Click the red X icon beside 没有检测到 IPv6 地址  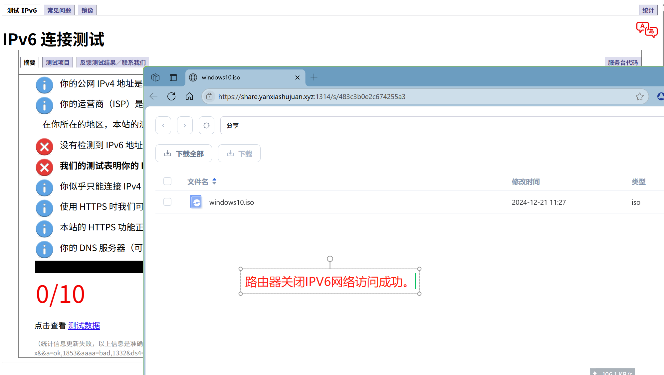pos(44,147)
